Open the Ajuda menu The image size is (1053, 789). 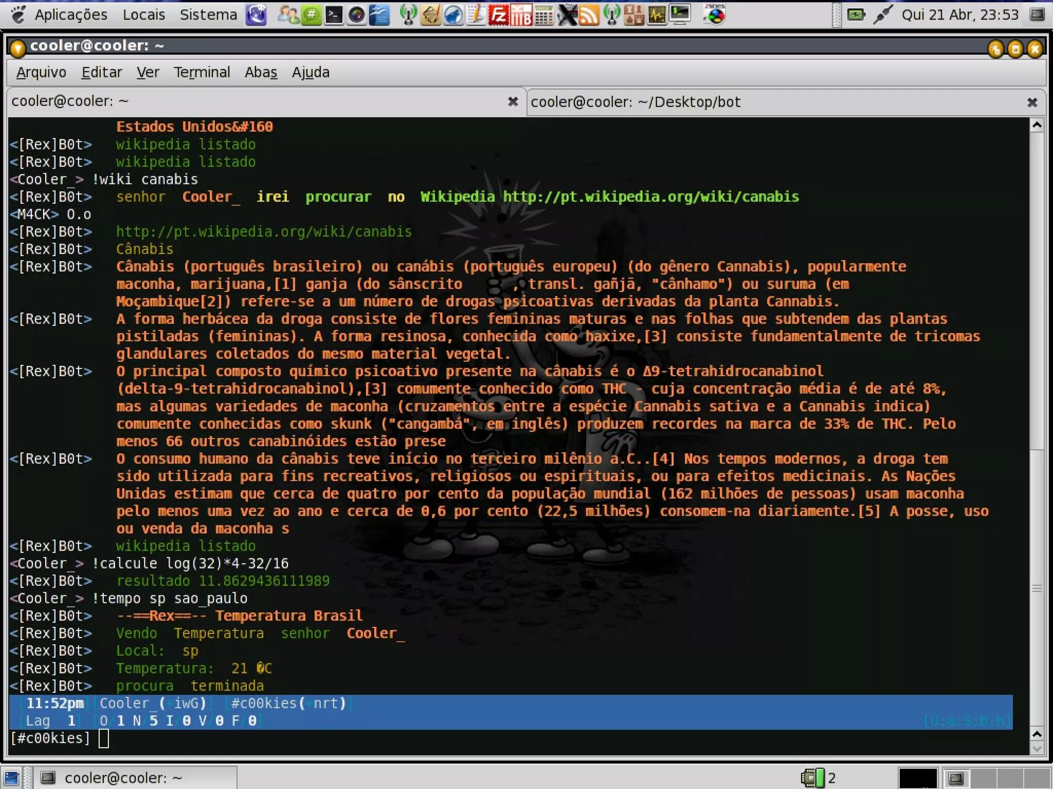pyautogui.click(x=311, y=72)
